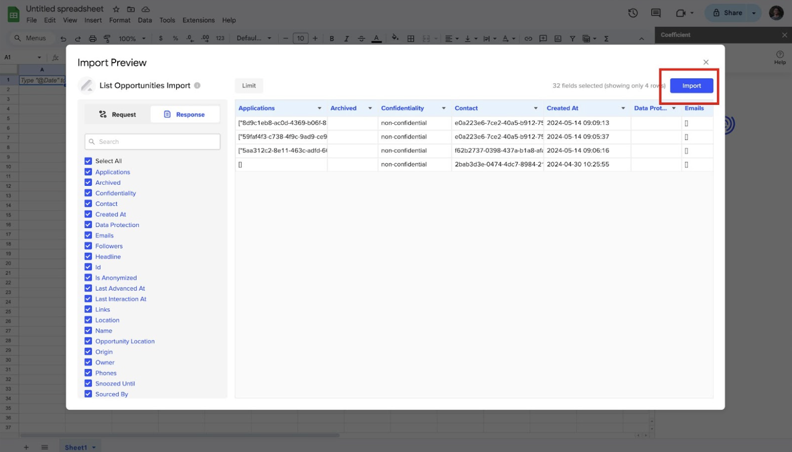Click the Borders icon
792x452 pixels.
coord(411,39)
